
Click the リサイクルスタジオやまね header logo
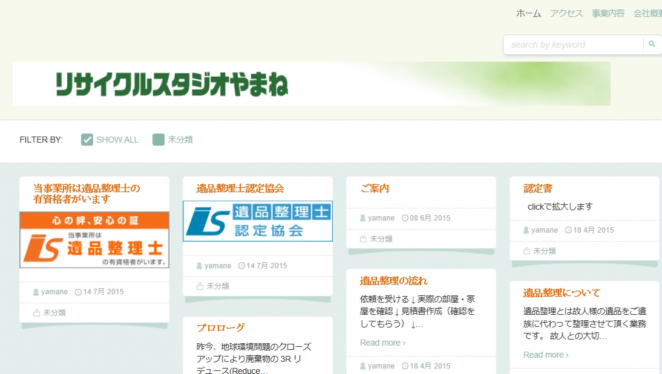pos(172,84)
